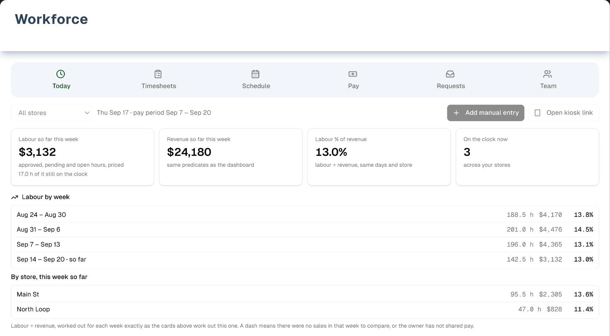
Task: Click the Add manual entry button
Action: tap(485, 113)
